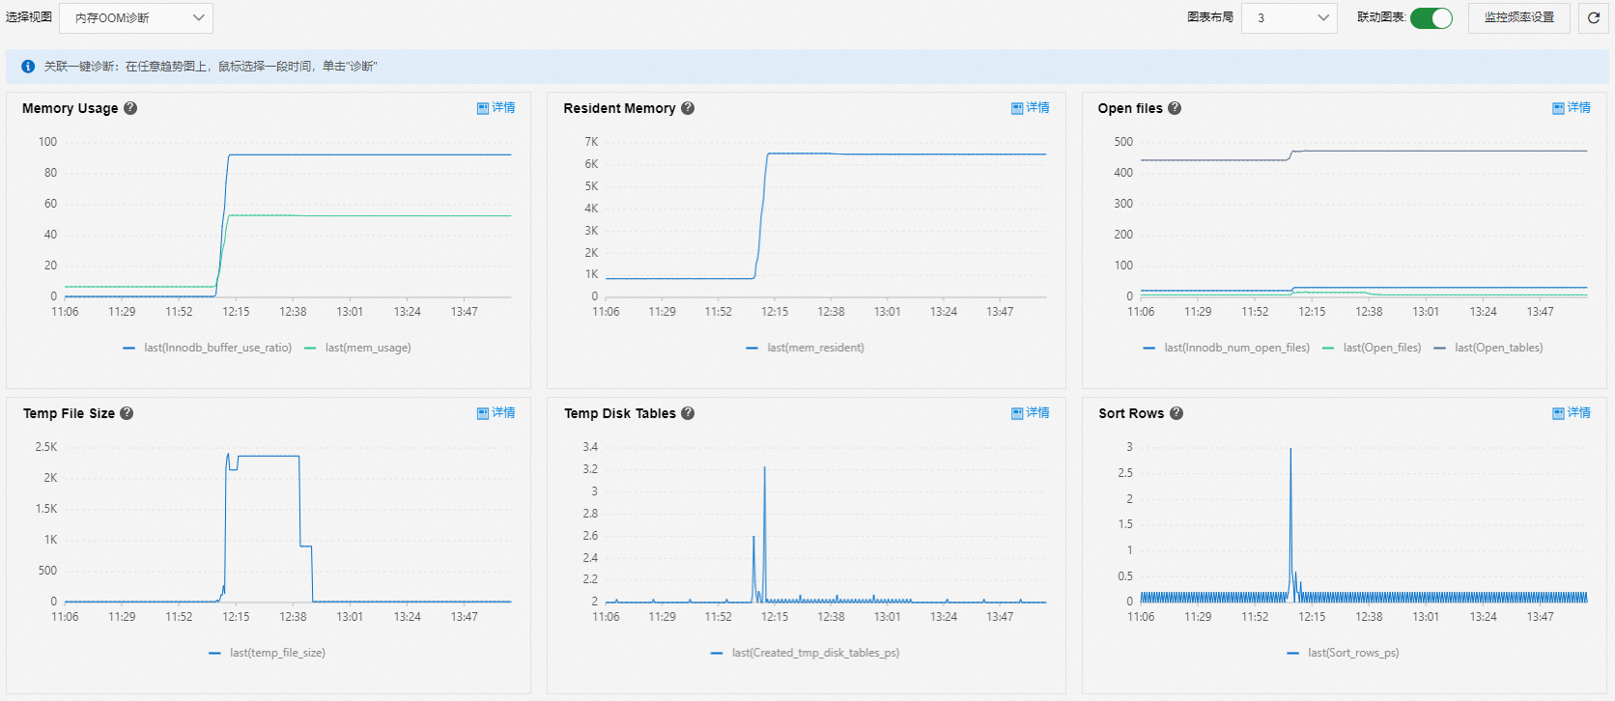
Task: Toggle last(temp_file_size) legend series
Action: click(267, 653)
